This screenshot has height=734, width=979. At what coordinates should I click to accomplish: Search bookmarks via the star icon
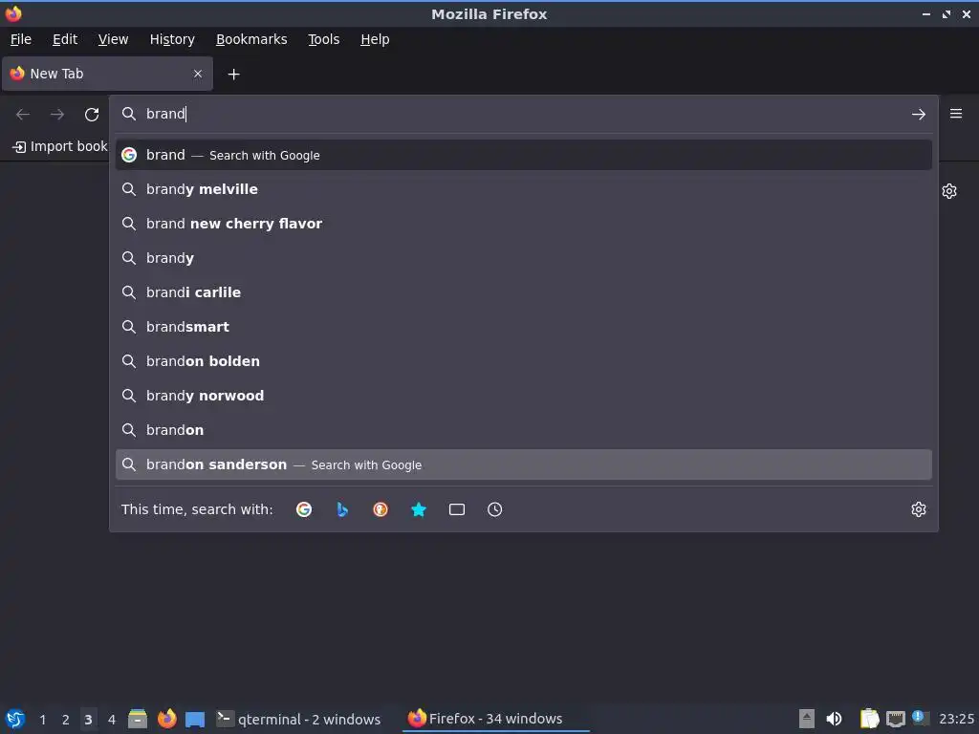[419, 509]
